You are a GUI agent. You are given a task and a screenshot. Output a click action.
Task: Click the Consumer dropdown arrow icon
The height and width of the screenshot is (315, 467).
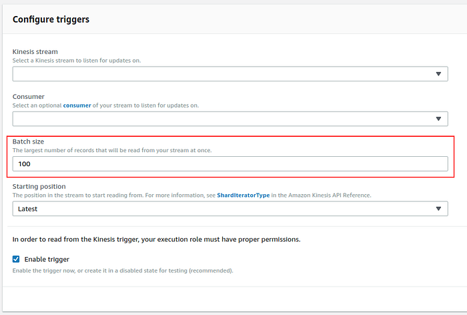pos(438,119)
